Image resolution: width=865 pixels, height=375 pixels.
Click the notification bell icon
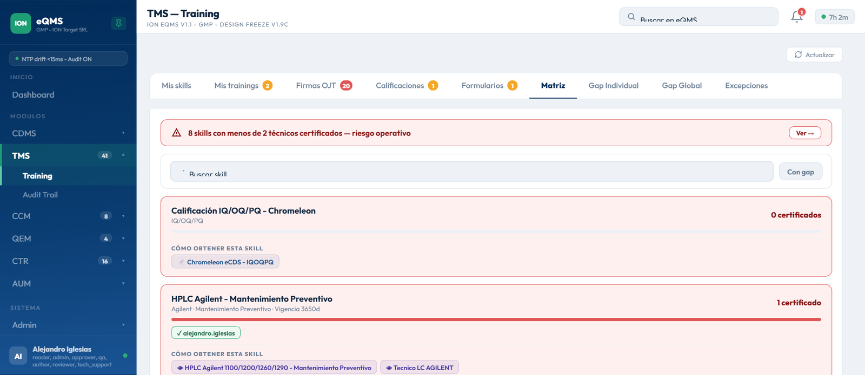tap(796, 17)
